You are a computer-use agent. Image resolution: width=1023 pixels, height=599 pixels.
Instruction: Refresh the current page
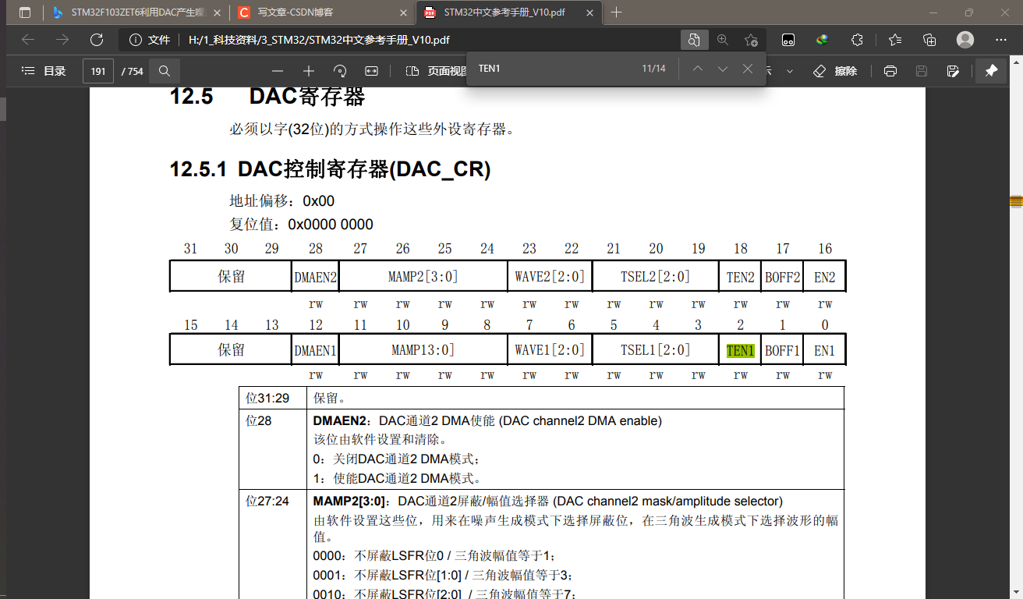97,40
